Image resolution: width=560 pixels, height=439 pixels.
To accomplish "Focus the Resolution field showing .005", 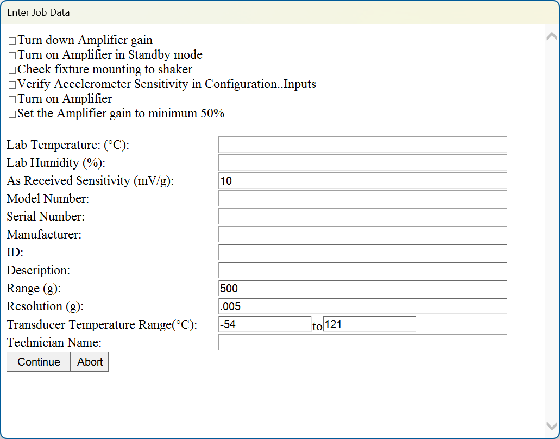I will click(x=362, y=306).
